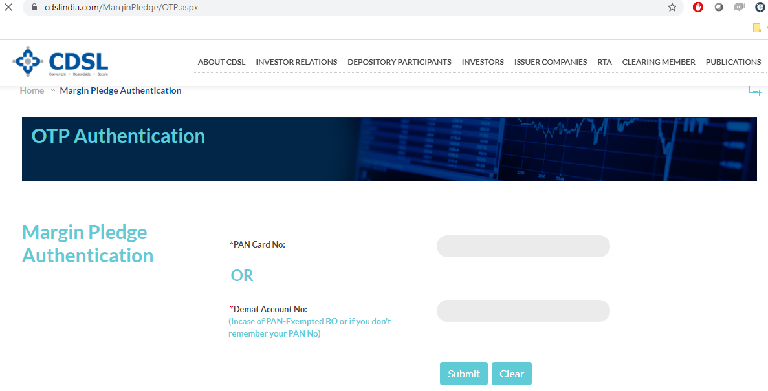This screenshot has height=391, width=768.
Task: Open the ABOUT CDSL menu
Action: pos(221,62)
